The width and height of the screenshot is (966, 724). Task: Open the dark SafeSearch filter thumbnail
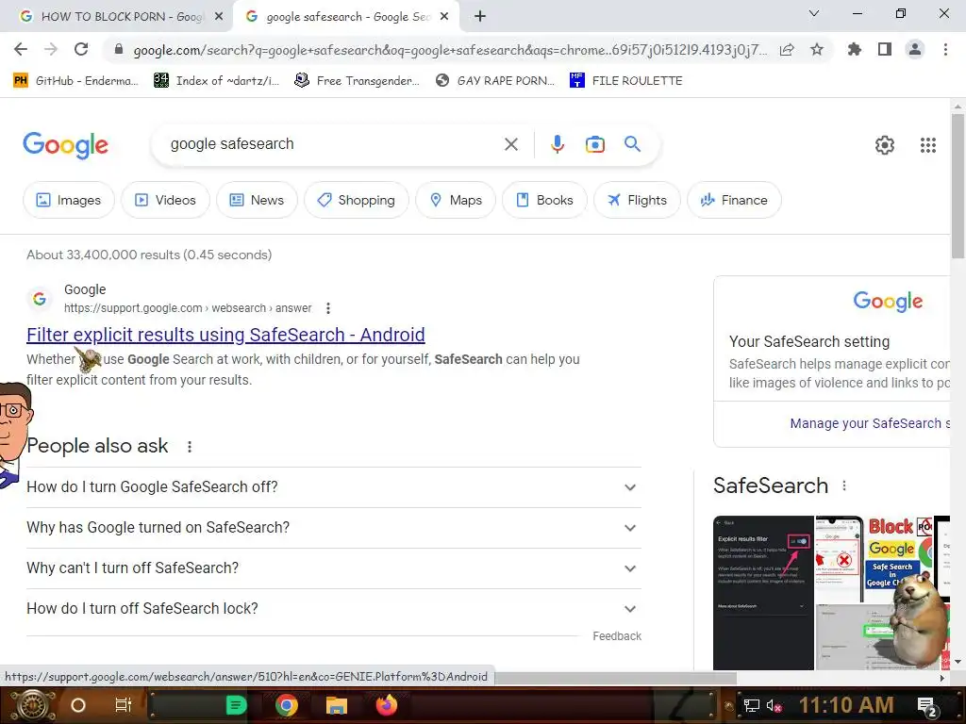tap(763, 593)
